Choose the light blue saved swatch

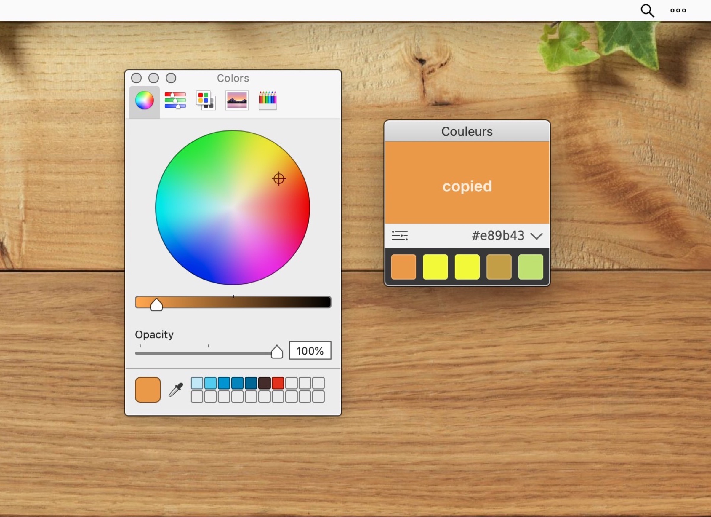pos(197,383)
